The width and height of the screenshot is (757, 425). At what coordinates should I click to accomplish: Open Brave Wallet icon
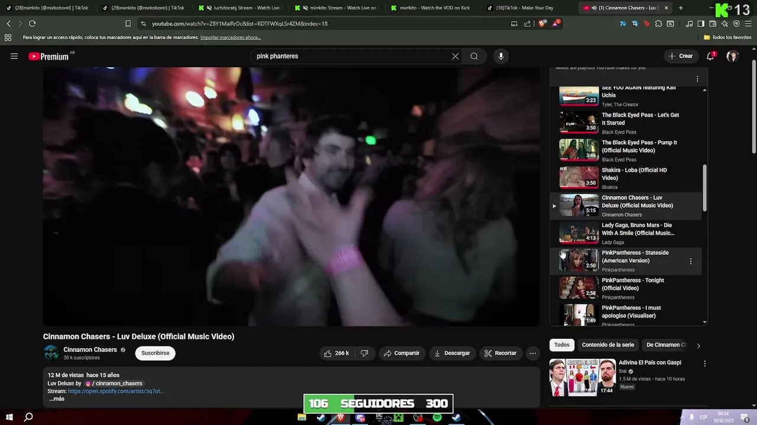click(x=713, y=24)
